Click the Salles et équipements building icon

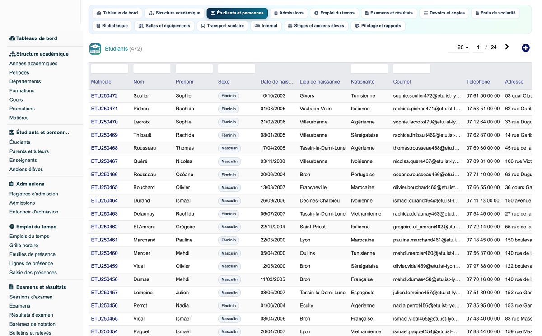(141, 26)
